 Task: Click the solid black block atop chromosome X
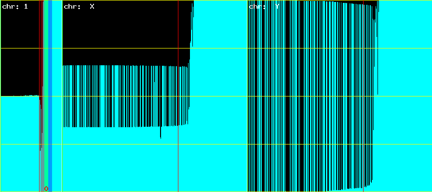(x=125, y=34)
